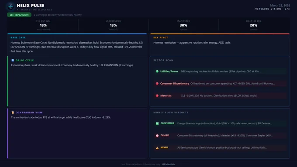Select the Utilities/Power sector label

(x=169, y=72)
